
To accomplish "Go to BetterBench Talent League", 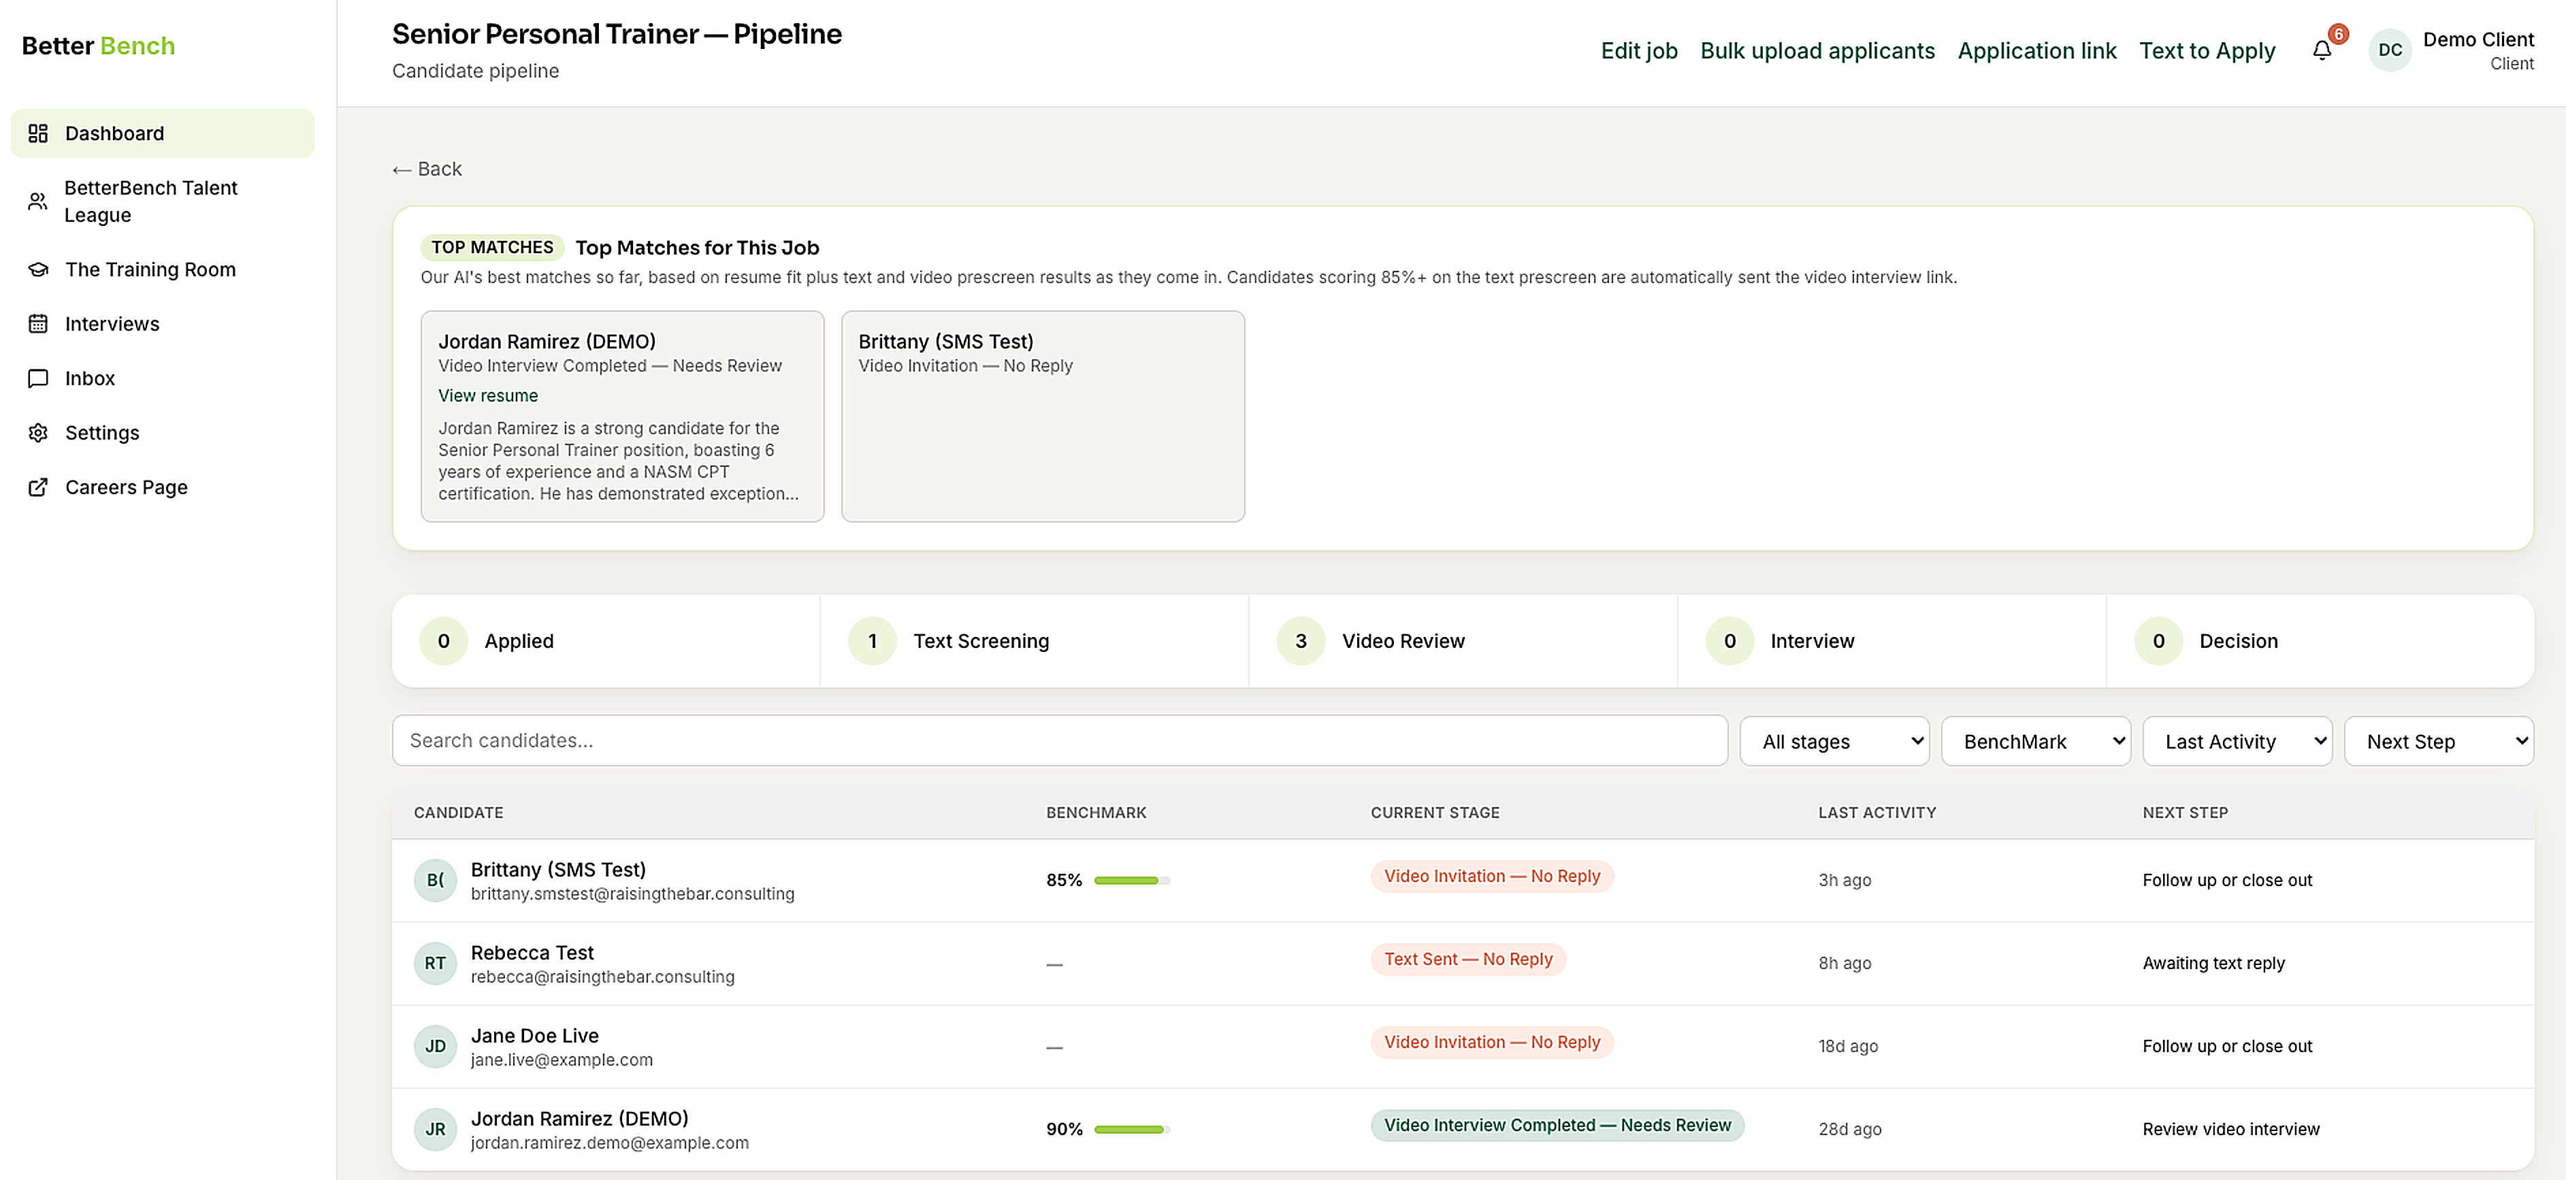I will [163, 201].
